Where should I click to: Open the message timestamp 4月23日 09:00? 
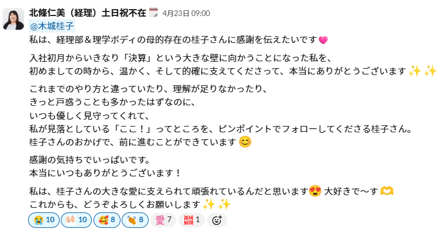pyautogui.click(x=186, y=13)
